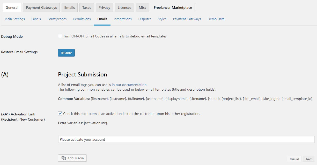Click the email subject input field

pos(186,139)
